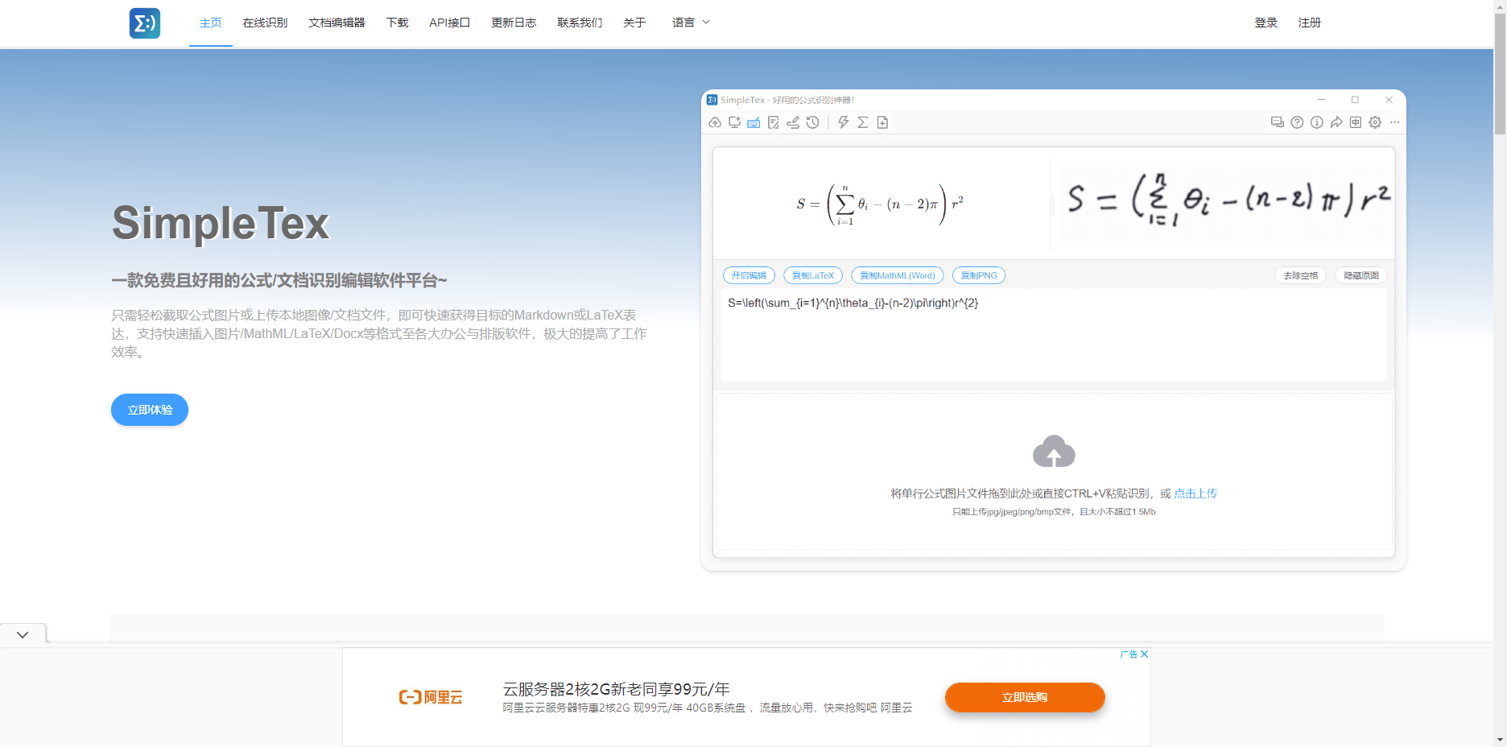Click the scrollbar down arrow

(x=1500, y=740)
